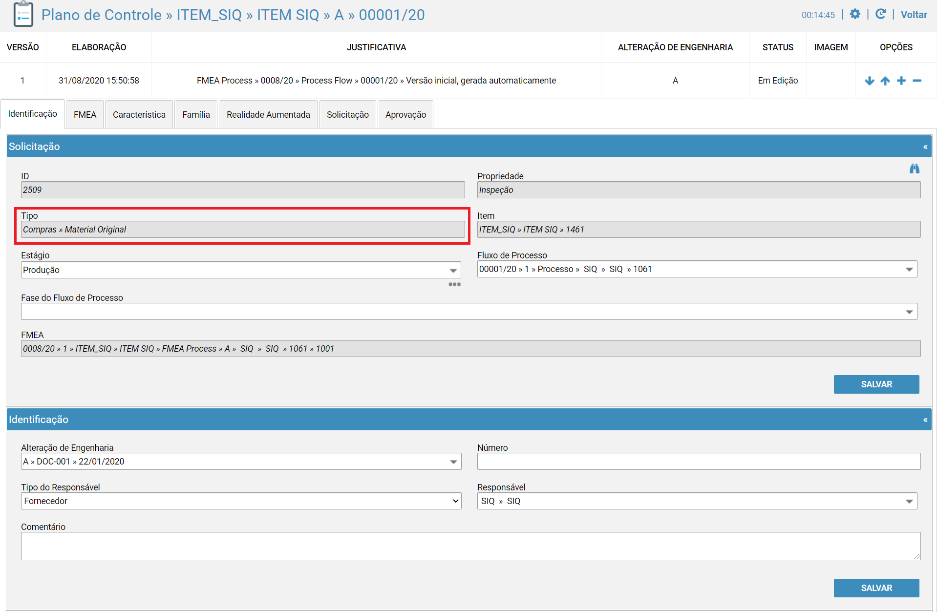
Task: Click the clipboard Plano de Controle icon
Action: [x=23, y=14]
